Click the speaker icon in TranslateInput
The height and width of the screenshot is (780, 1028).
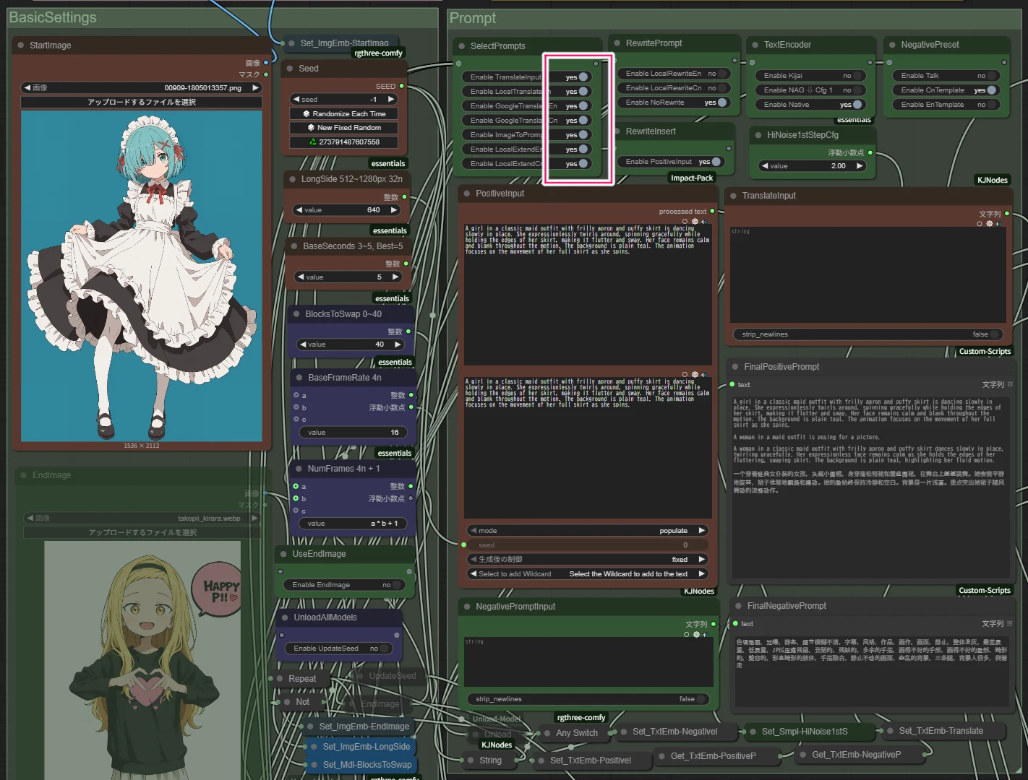click(999, 224)
